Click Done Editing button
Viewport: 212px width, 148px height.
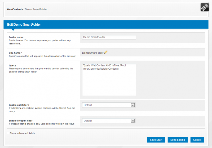click(178, 140)
